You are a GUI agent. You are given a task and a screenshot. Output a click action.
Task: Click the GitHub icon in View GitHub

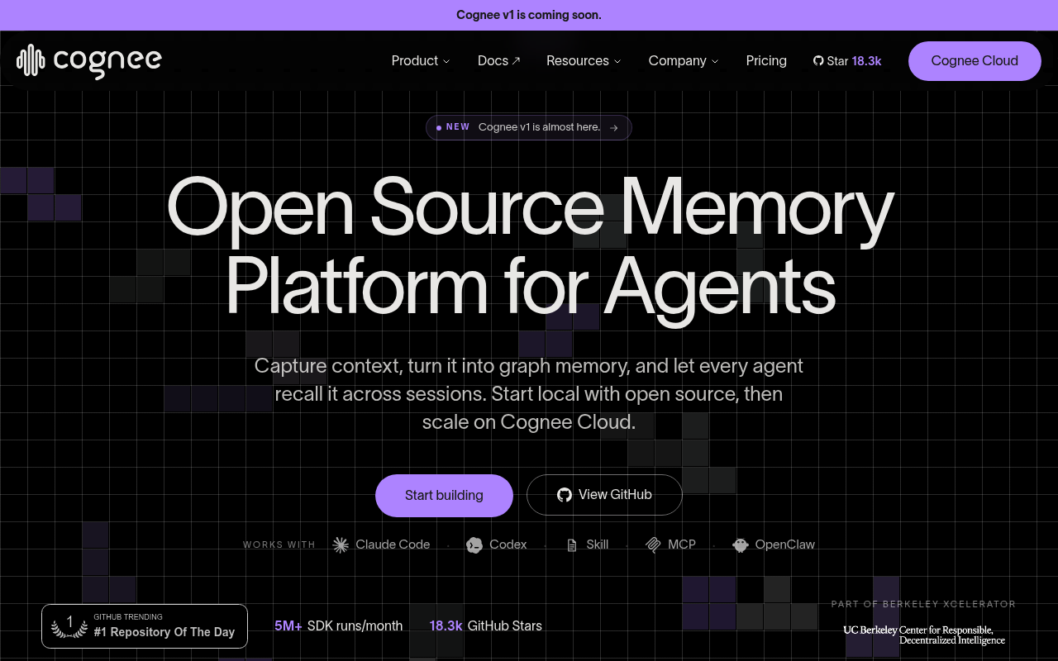tap(565, 495)
